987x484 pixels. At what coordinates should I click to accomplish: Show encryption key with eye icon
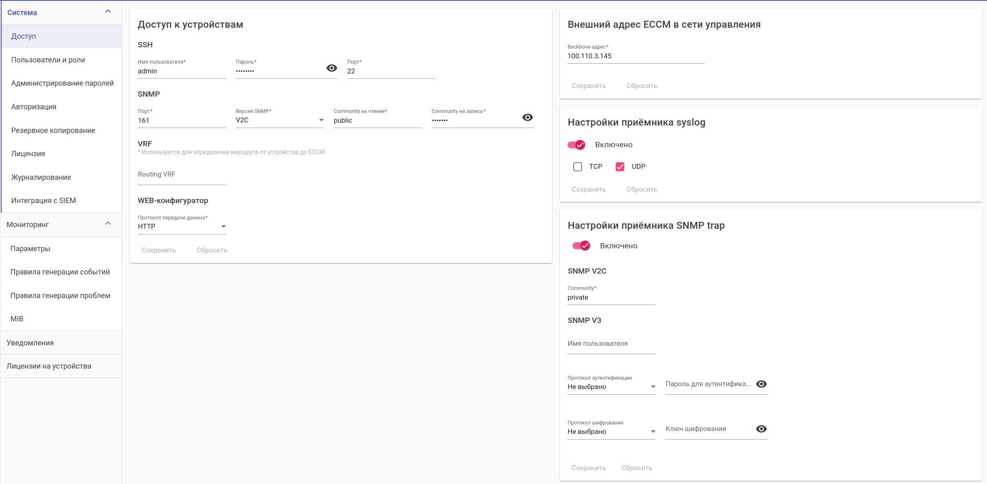pos(761,429)
